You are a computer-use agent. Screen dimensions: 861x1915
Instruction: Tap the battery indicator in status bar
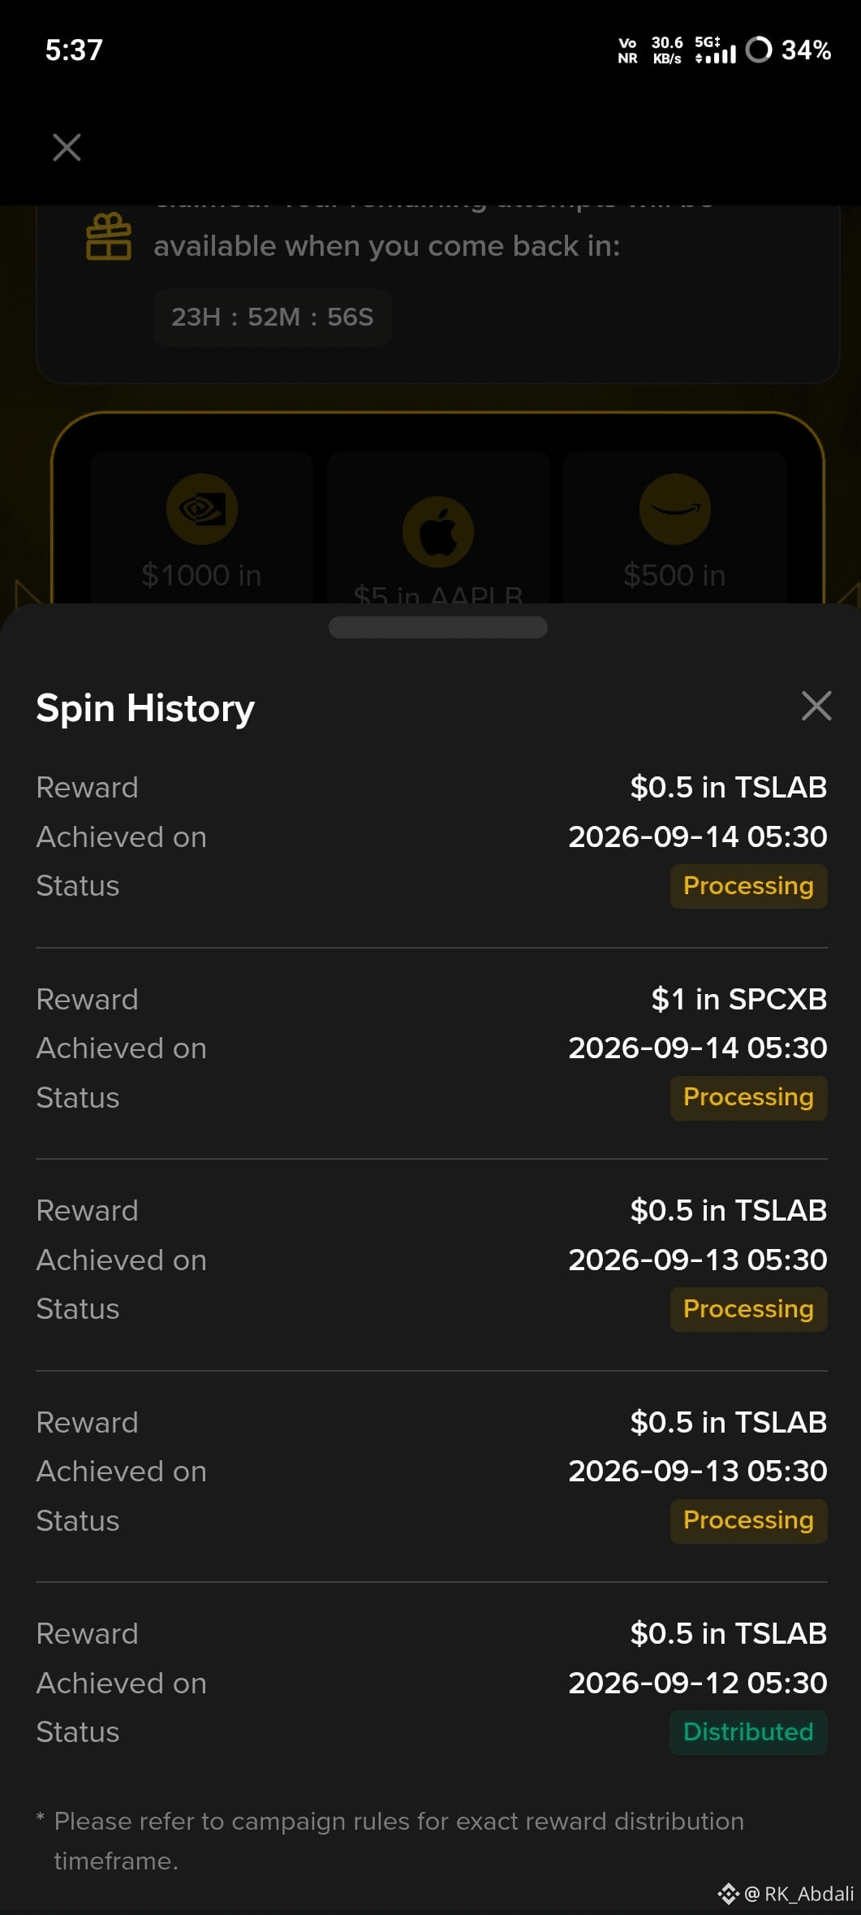coord(788,50)
